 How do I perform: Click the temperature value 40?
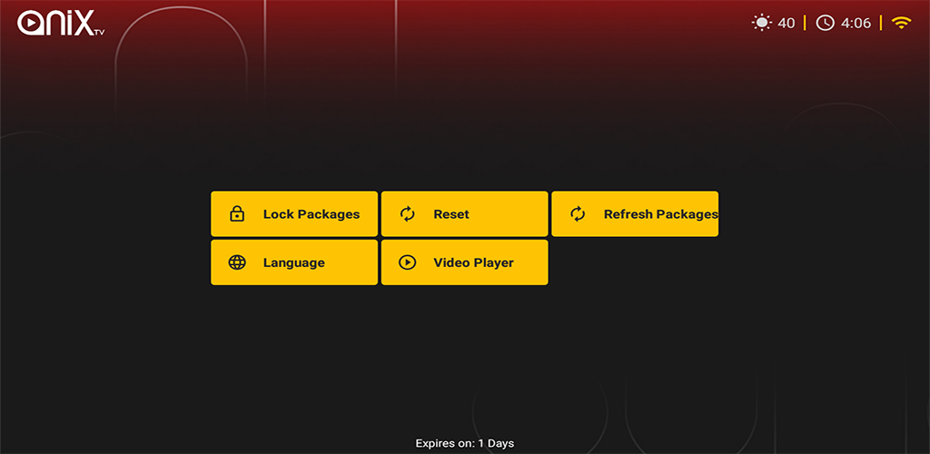[786, 23]
